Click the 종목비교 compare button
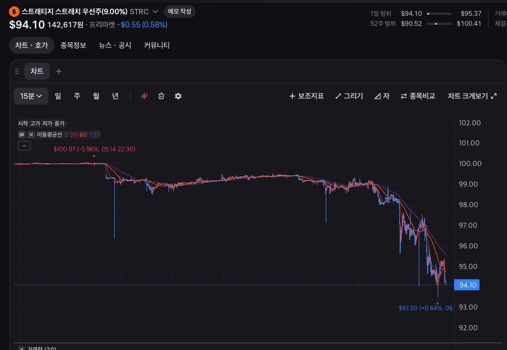Image resolution: width=507 pixels, height=350 pixels. click(418, 96)
